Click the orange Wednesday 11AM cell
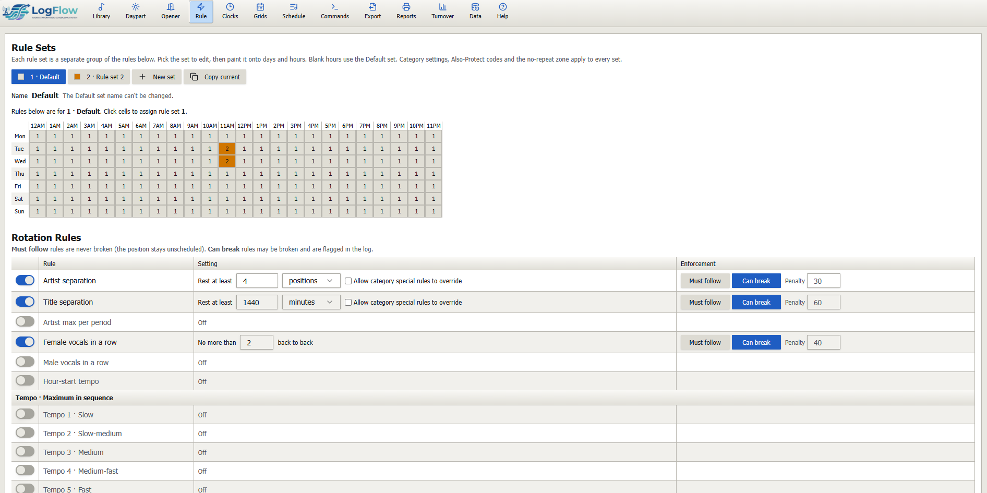This screenshot has width=987, height=493. pos(227,161)
